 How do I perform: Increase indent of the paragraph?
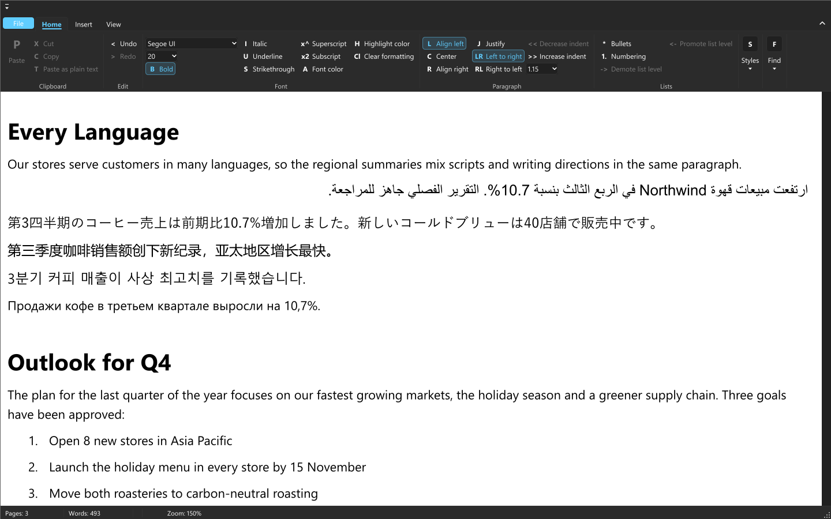(557, 57)
